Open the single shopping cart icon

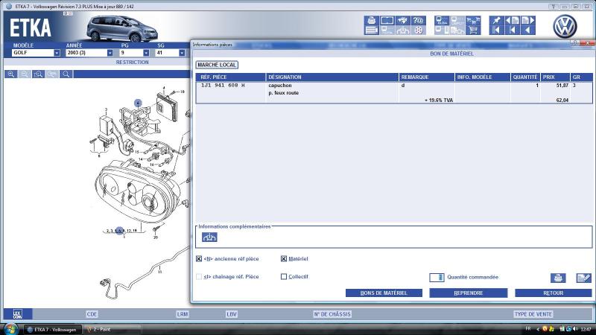tap(473, 30)
